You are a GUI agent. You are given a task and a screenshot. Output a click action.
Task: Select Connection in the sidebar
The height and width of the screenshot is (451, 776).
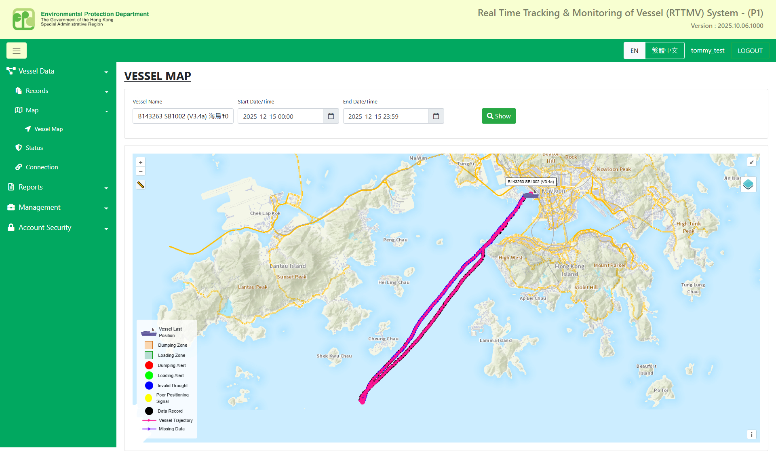pyautogui.click(x=42, y=167)
